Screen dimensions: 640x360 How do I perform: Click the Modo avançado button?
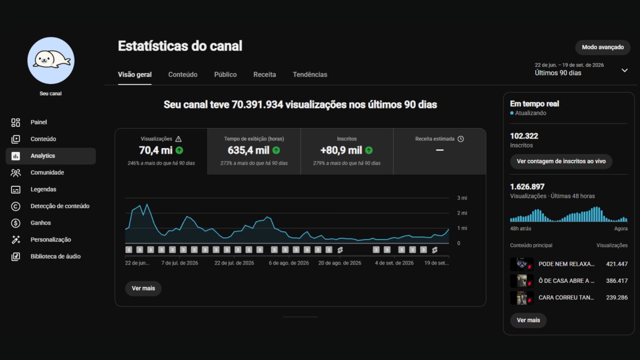click(603, 47)
